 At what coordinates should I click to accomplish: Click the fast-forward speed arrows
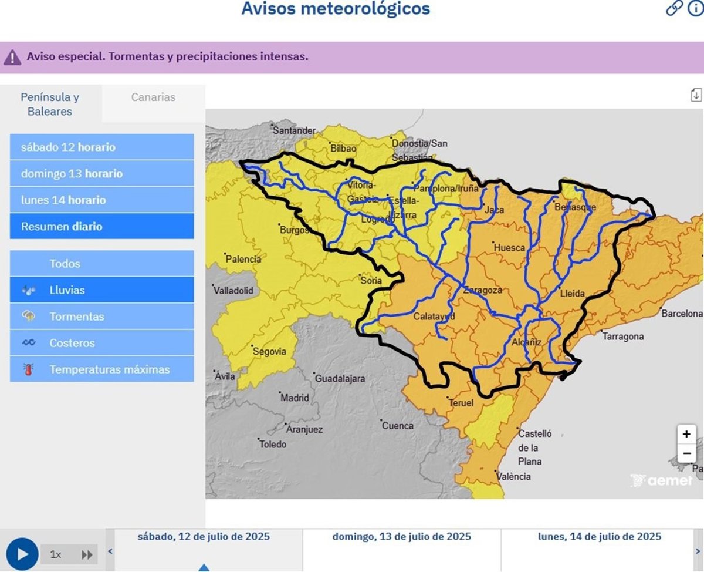click(x=87, y=554)
